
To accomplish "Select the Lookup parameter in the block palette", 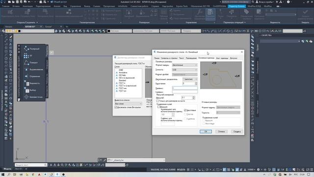I will click(30, 90).
